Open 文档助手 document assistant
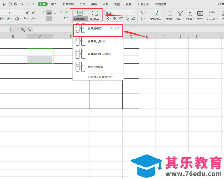The height and width of the screenshot is (179, 224). point(156,15)
